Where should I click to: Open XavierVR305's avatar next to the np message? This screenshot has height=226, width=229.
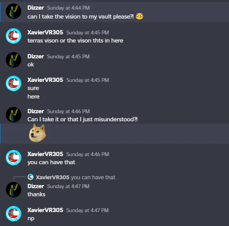point(14,214)
